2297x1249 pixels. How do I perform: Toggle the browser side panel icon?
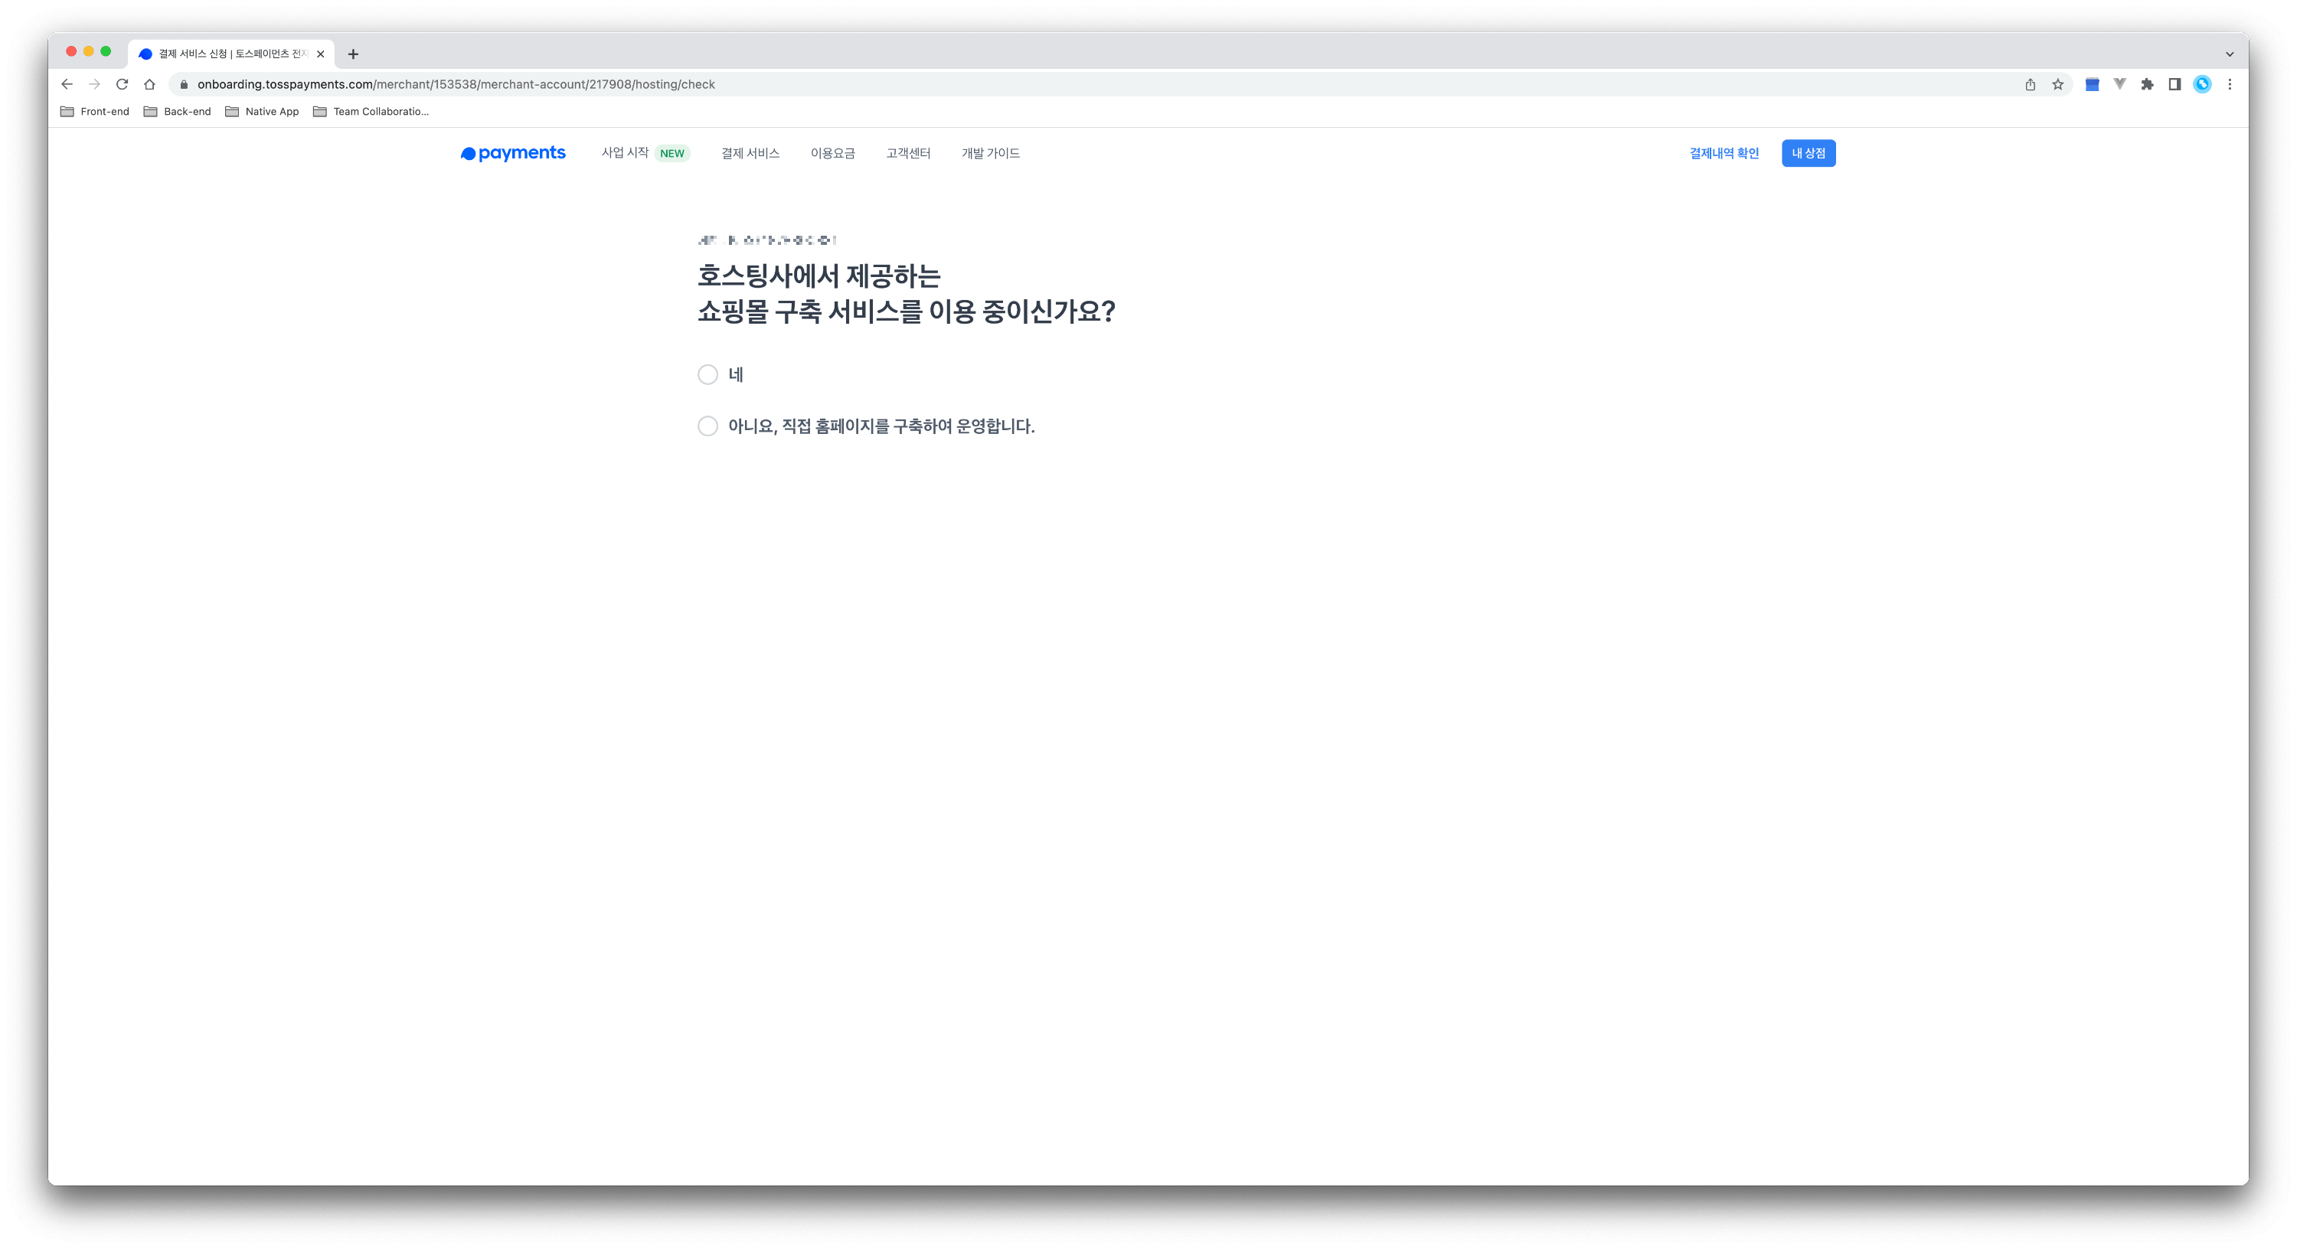pyautogui.click(x=2174, y=83)
